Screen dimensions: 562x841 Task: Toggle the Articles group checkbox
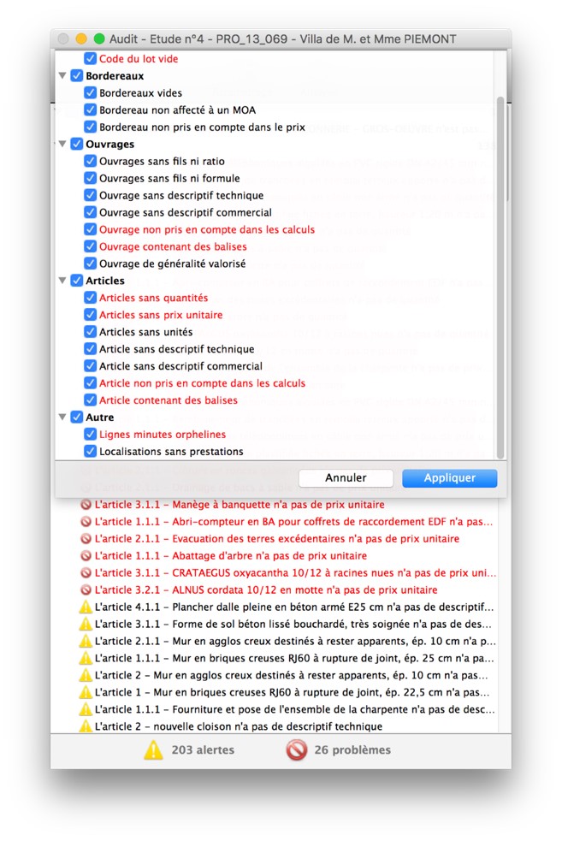(77, 281)
